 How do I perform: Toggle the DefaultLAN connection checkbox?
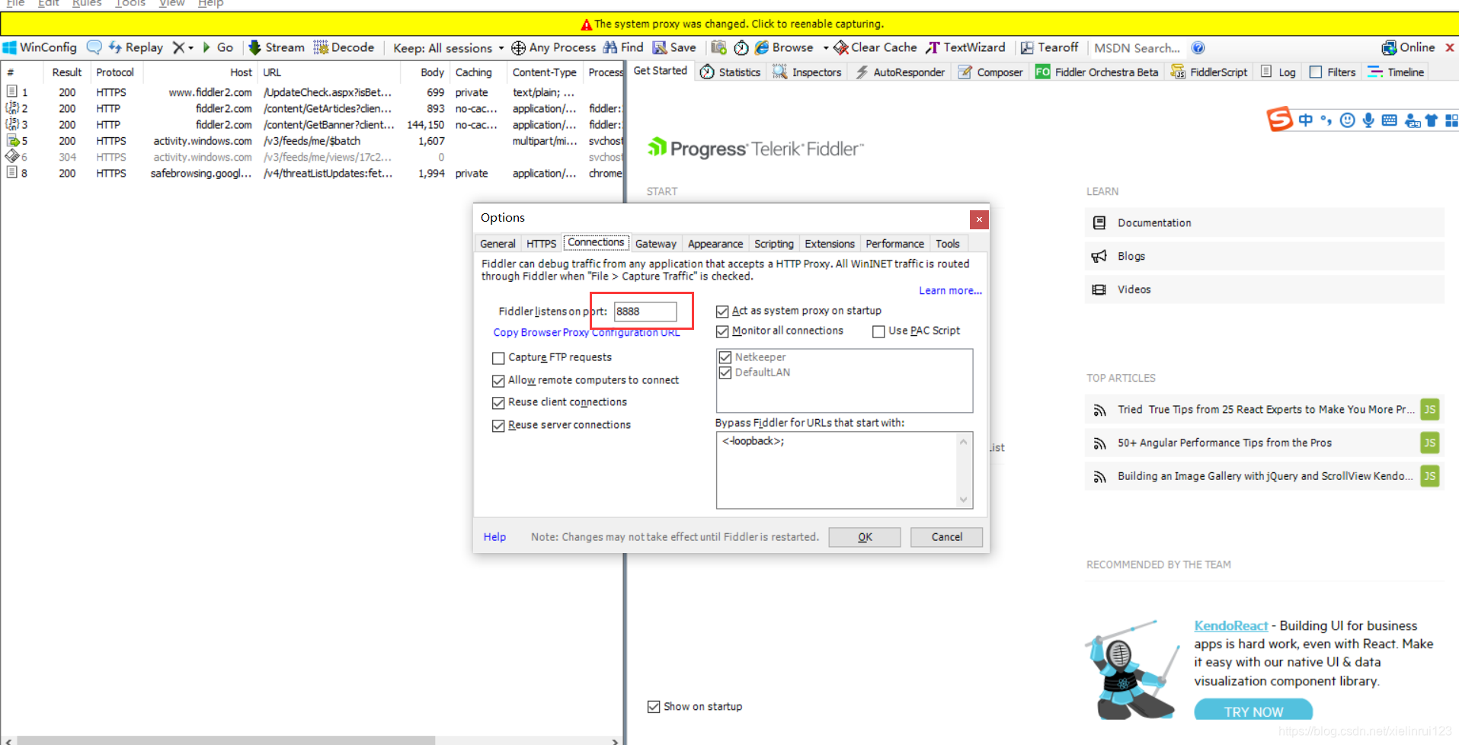pyautogui.click(x=725, y=372)
